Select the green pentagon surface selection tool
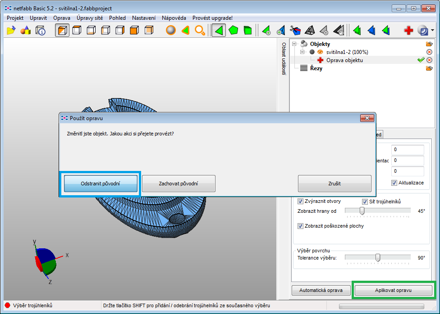This screenshot has height=314, width=440. (x=234, y=30)
